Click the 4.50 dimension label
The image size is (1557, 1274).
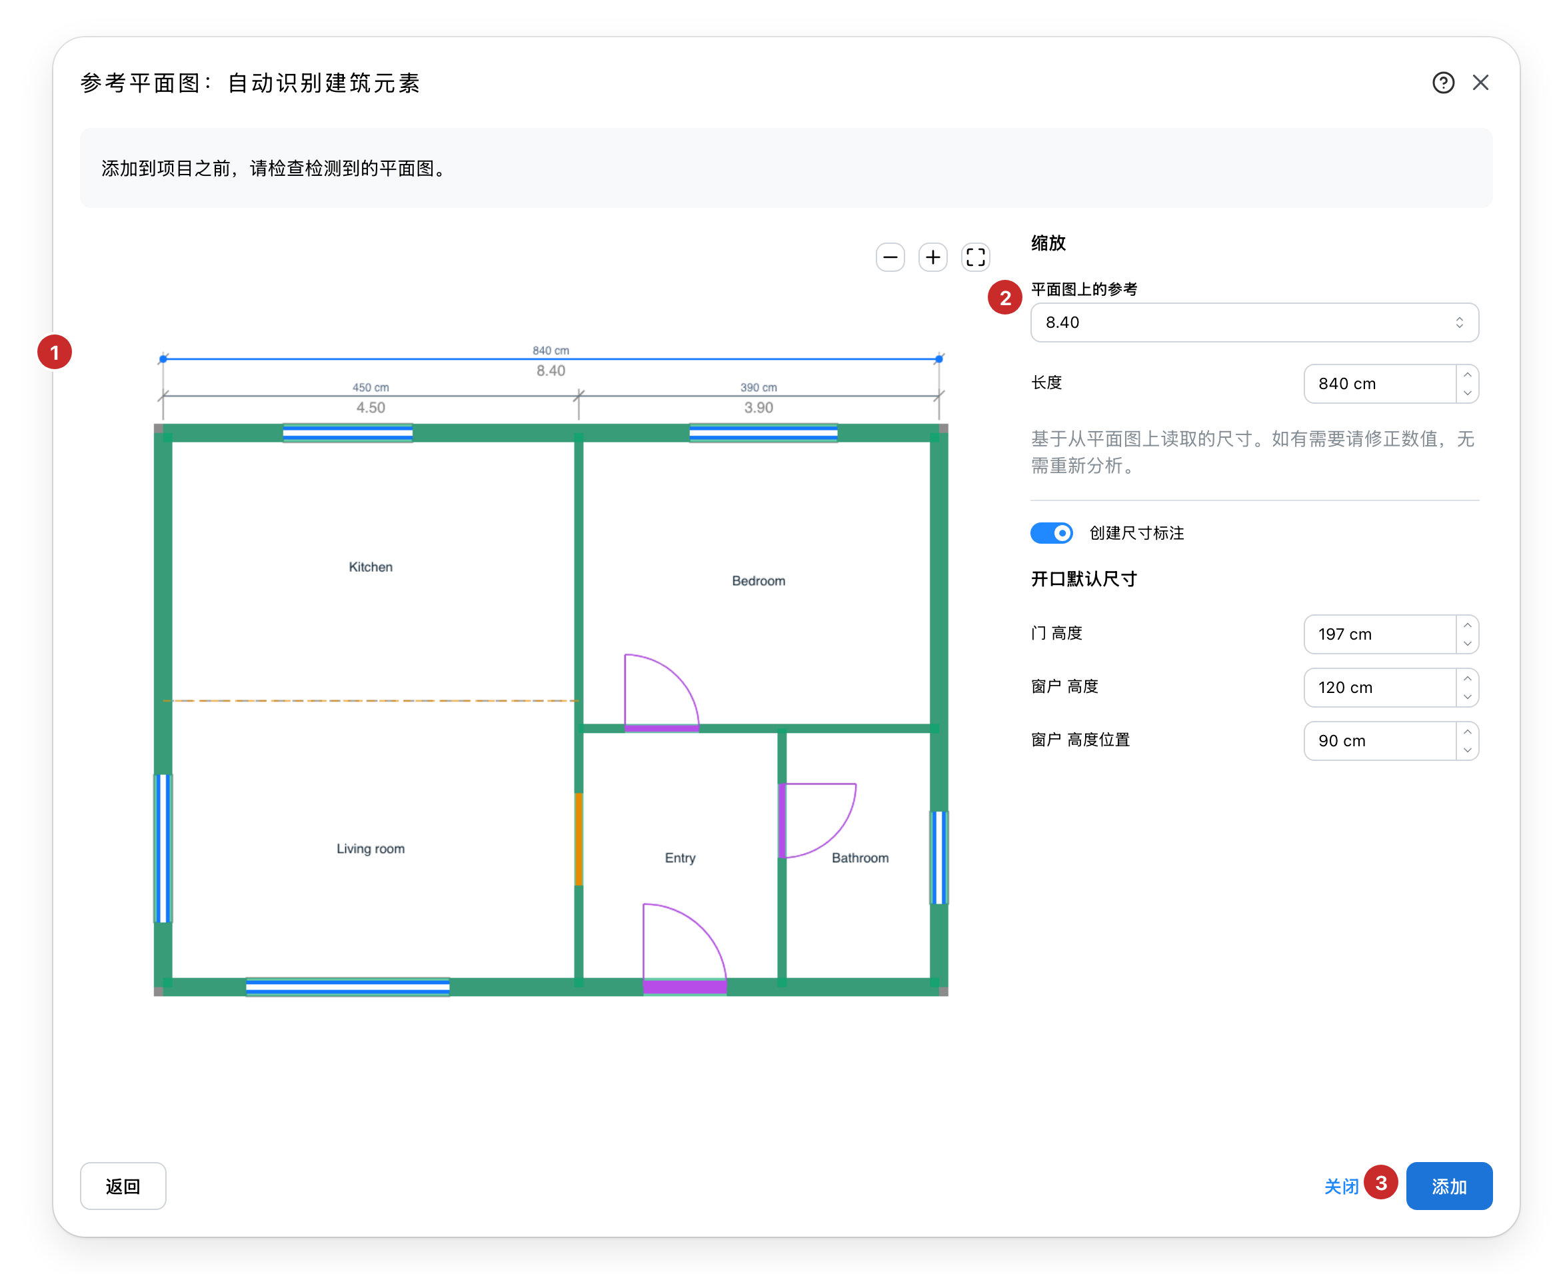[x=370, y=407]
